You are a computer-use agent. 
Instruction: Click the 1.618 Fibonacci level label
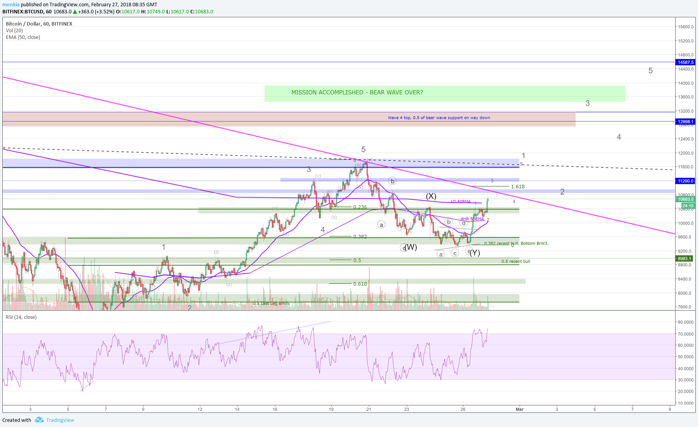[x=518, y=186]
